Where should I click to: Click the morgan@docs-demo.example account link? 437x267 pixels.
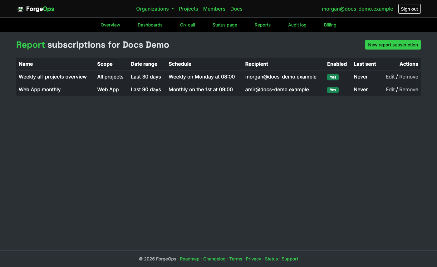357,9
